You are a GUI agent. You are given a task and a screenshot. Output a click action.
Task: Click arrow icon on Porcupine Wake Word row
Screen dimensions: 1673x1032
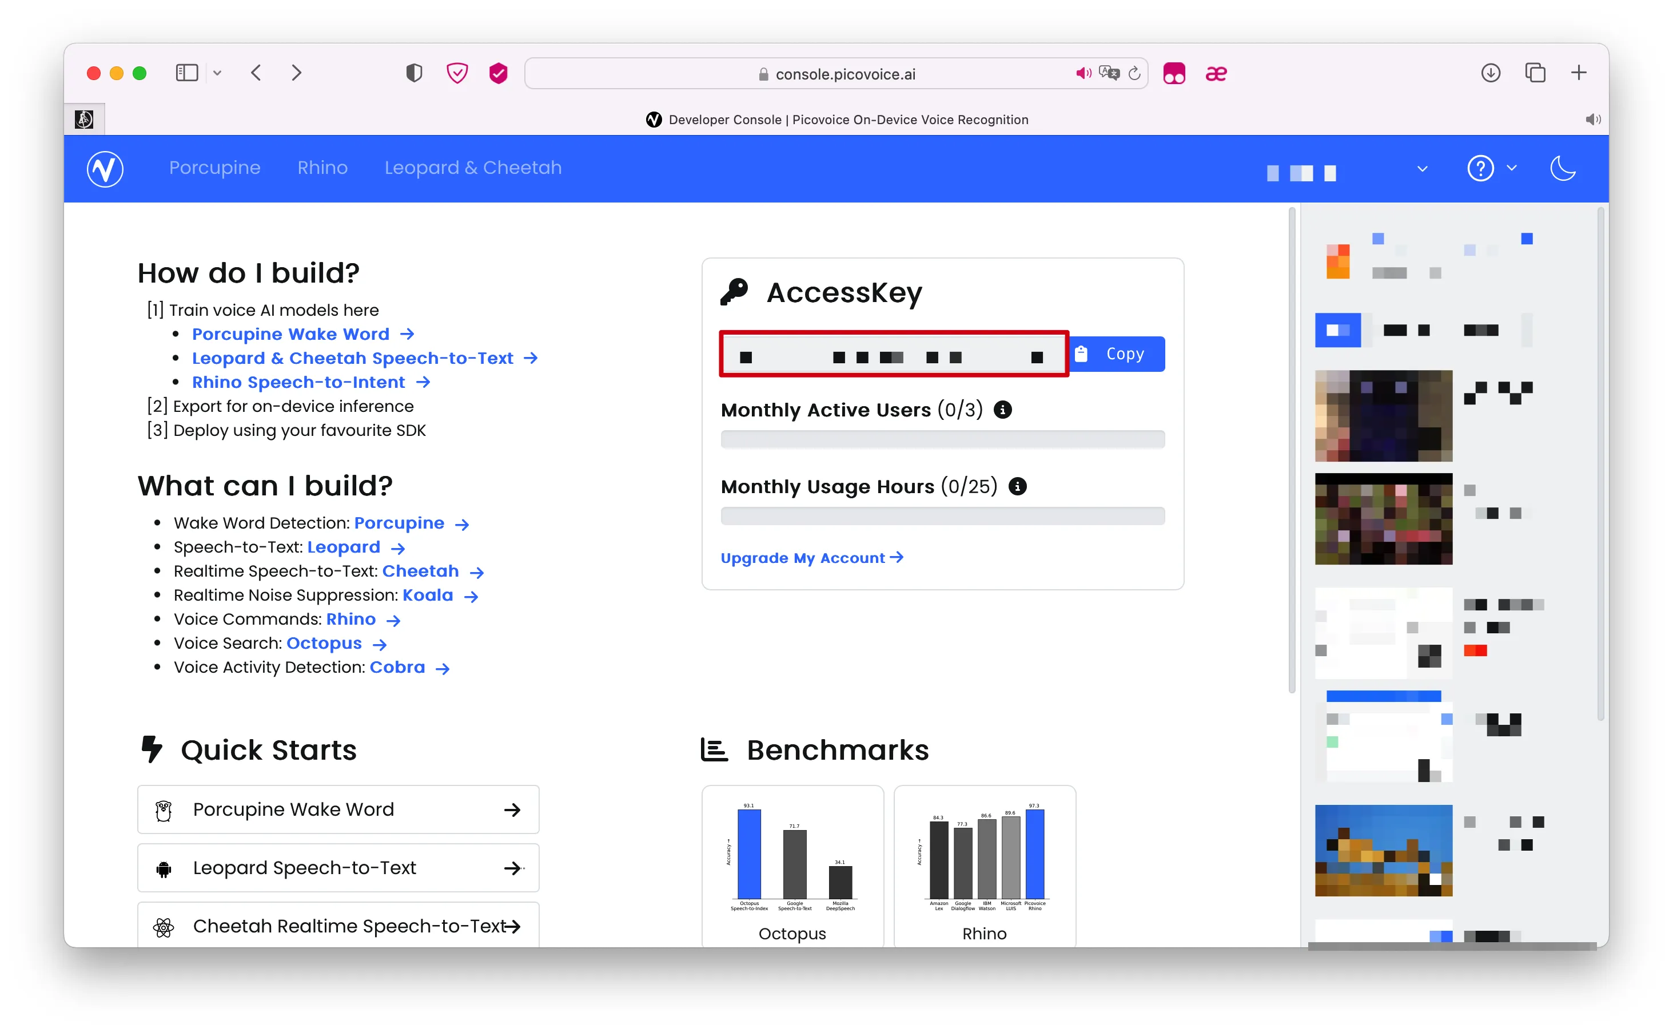pyautogui.click(x=512, y=810)
